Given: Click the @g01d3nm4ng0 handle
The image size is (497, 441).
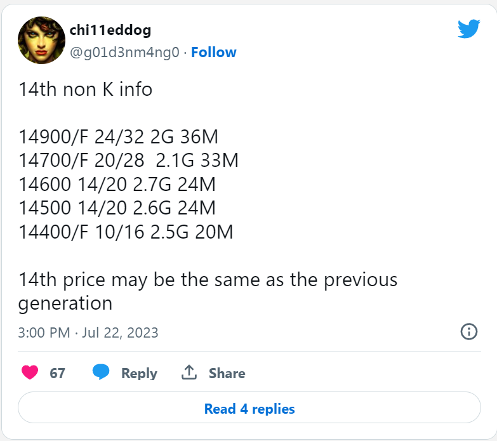Looking at the screenshot, I should tap(124, 52).
